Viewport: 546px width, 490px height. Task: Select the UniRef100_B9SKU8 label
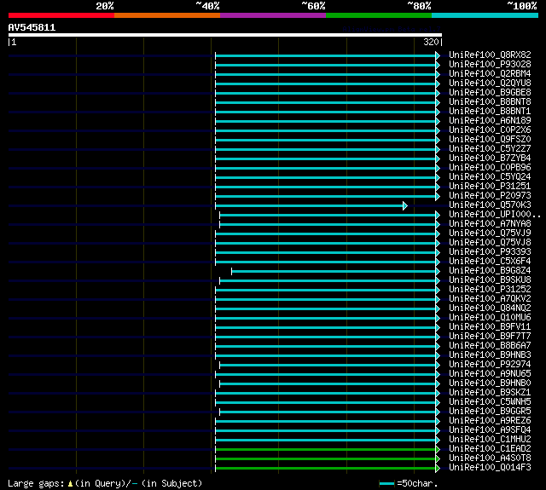pyautogui.click(x=490, y=280)
